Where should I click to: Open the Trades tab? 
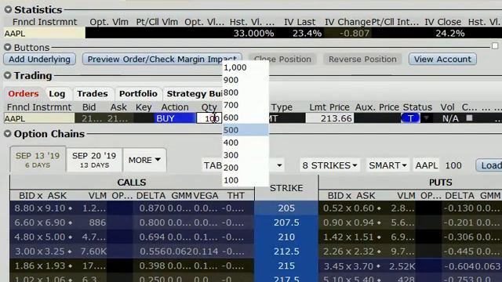[x=93, y=94]
